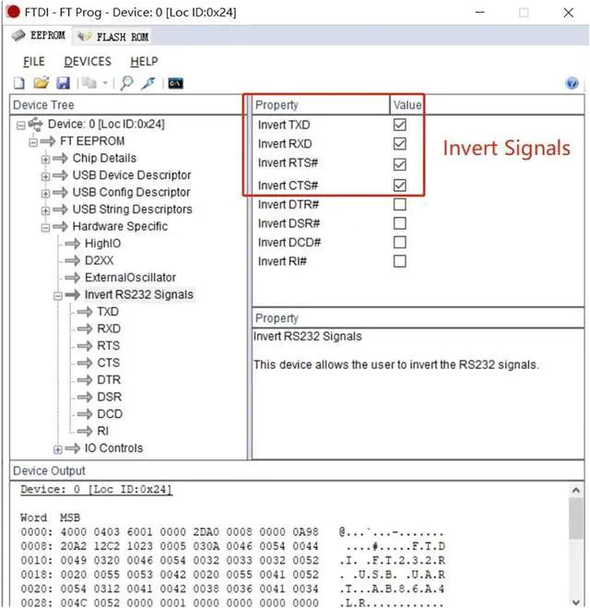This screenshot has height=608, width=590.
Task: Click the scan devices magnifier icon
Action: coord(126,83)
